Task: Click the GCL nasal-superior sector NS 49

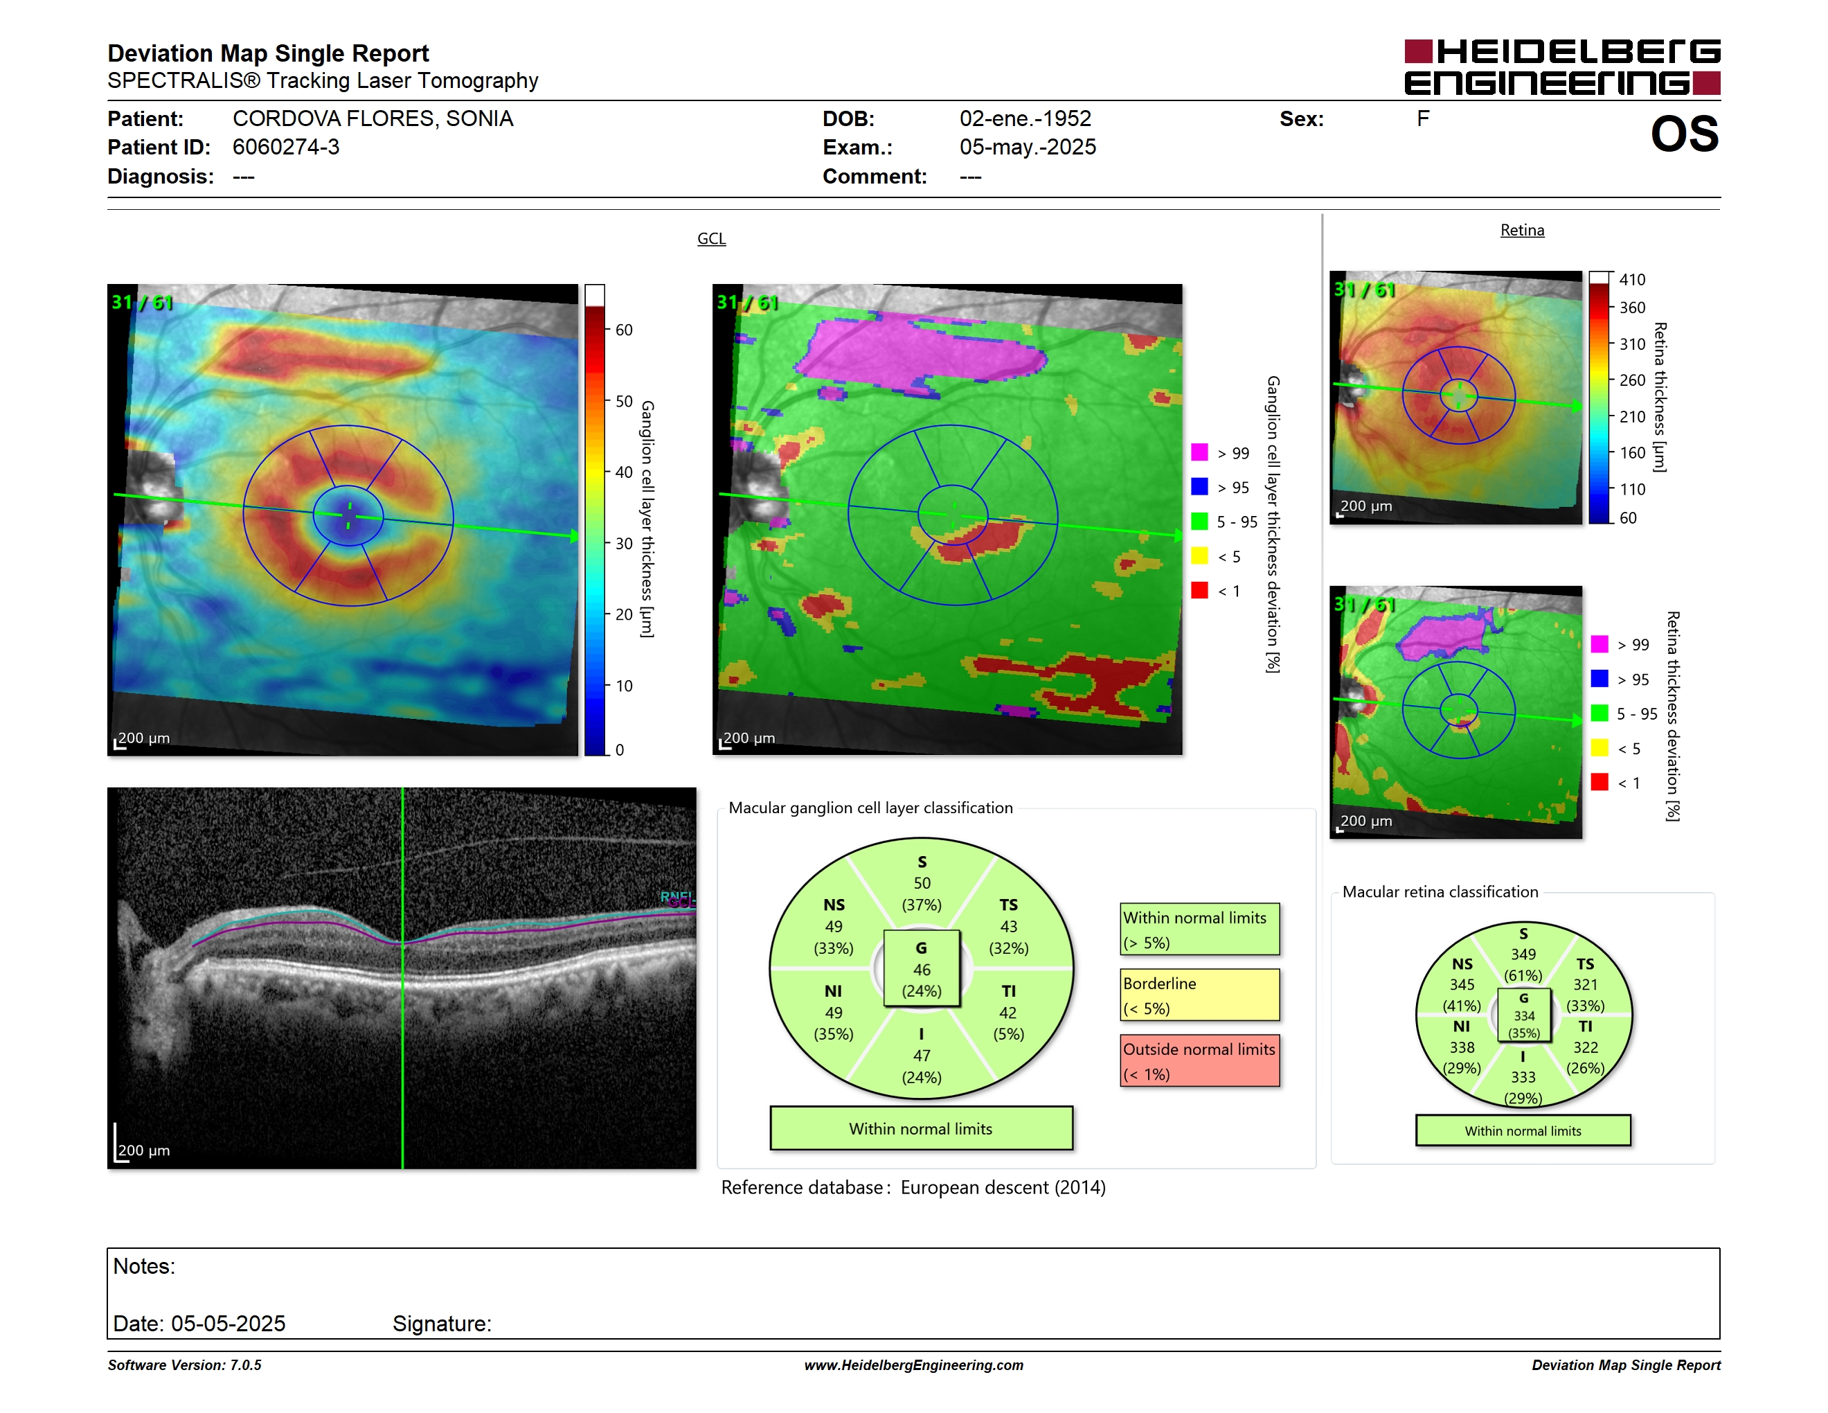Action: 834,927
